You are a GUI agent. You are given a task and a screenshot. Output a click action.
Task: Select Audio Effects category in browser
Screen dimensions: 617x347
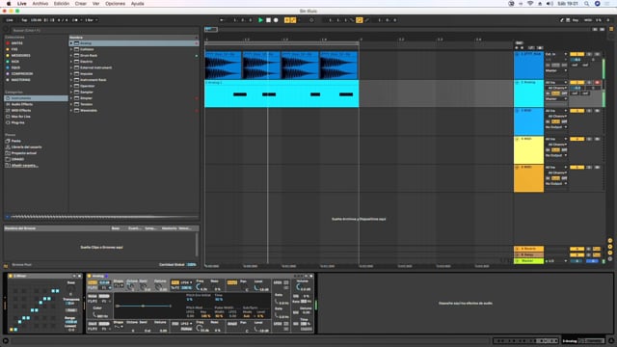22,104
